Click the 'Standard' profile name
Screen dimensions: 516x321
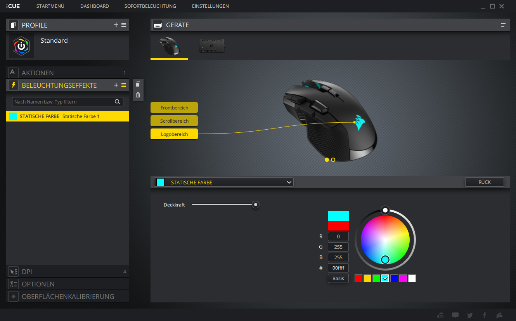(x=54, y=40)
